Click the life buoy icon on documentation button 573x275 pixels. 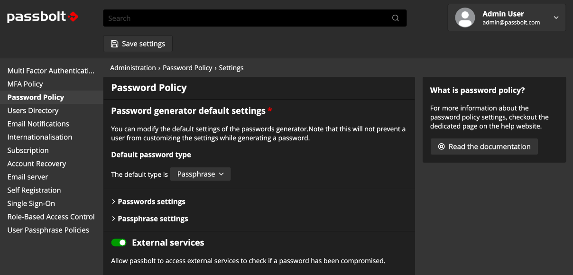(441, 147)
